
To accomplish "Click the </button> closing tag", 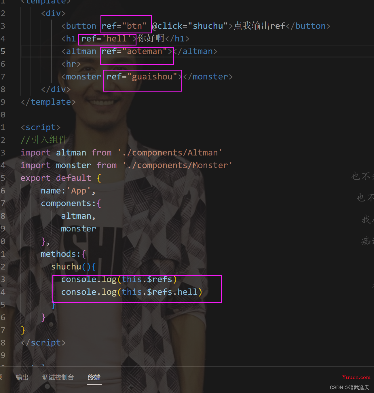I will [308, 26].
